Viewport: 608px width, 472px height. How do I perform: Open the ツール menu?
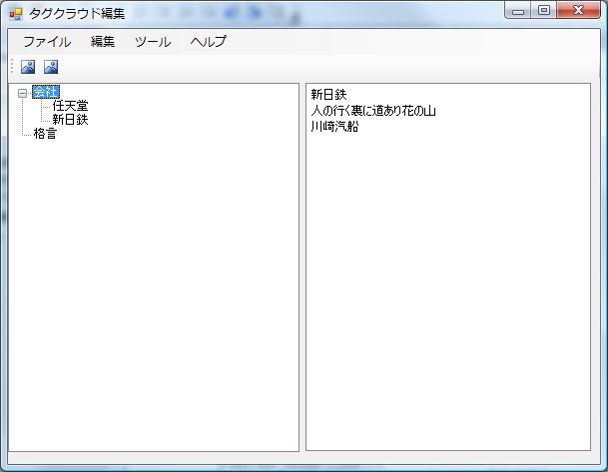pyautogui.click(x=153, y=42)
